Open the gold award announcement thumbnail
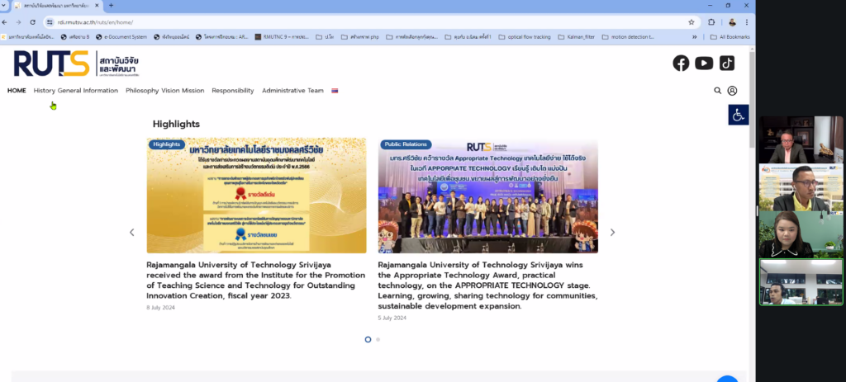The height and width of the screenshot is (382, 846). point(256,196)
